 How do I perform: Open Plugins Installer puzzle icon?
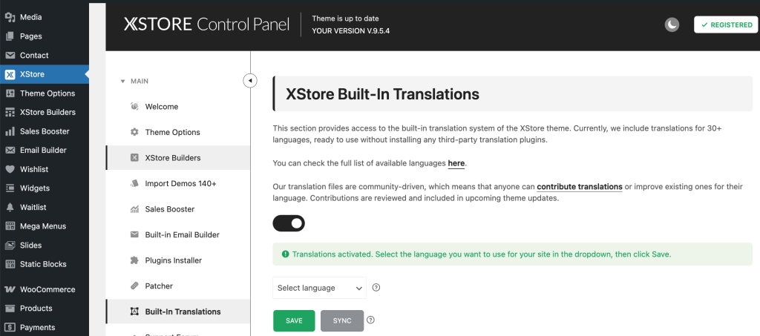tap(134, 260)
